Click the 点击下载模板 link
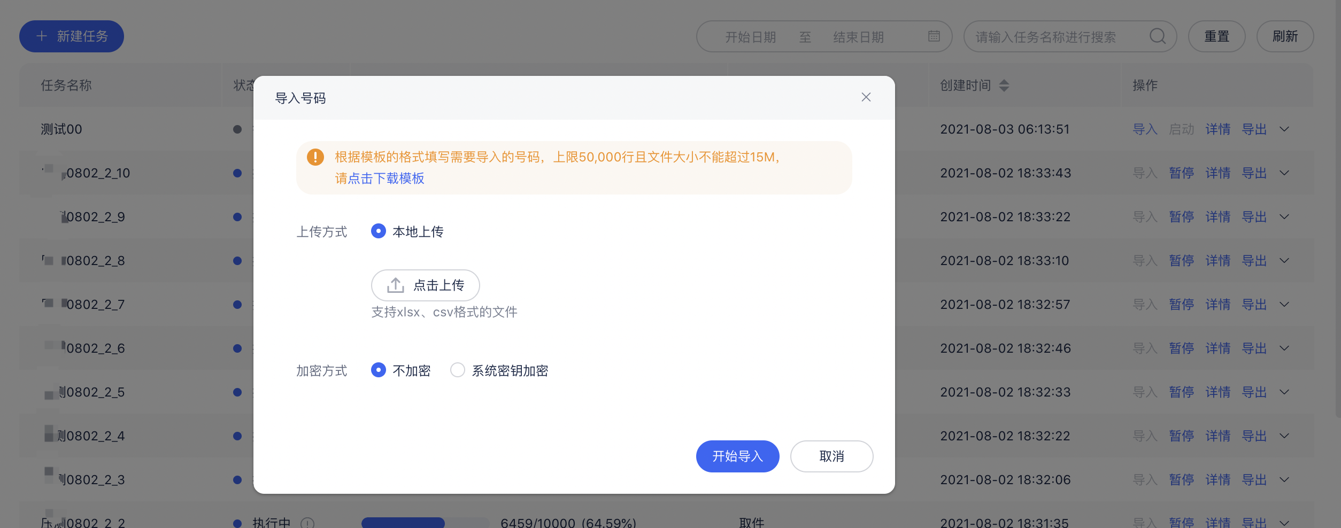1341x528 pixels. (386, 178)
